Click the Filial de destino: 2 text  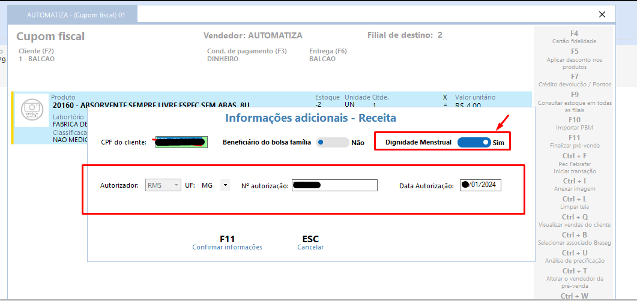tap(405, 35)
